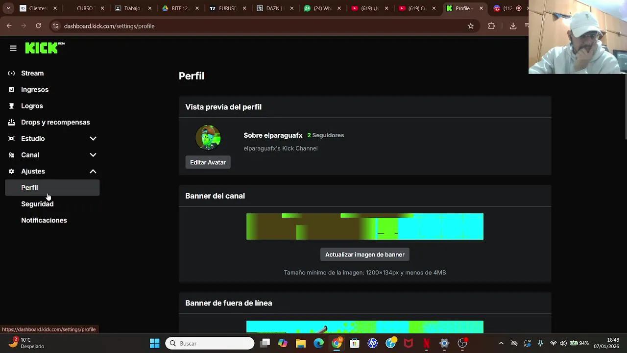Open Drops y recompensas section

click(x=55, y=122)
